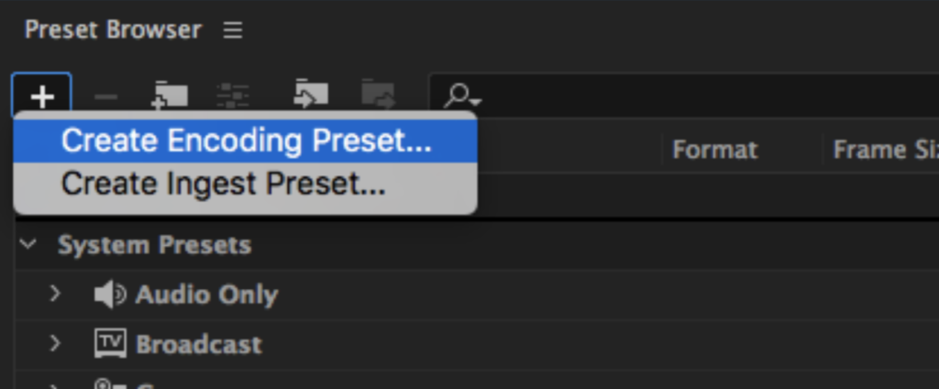Click the minus Remove Preset icon

point(106,96)
